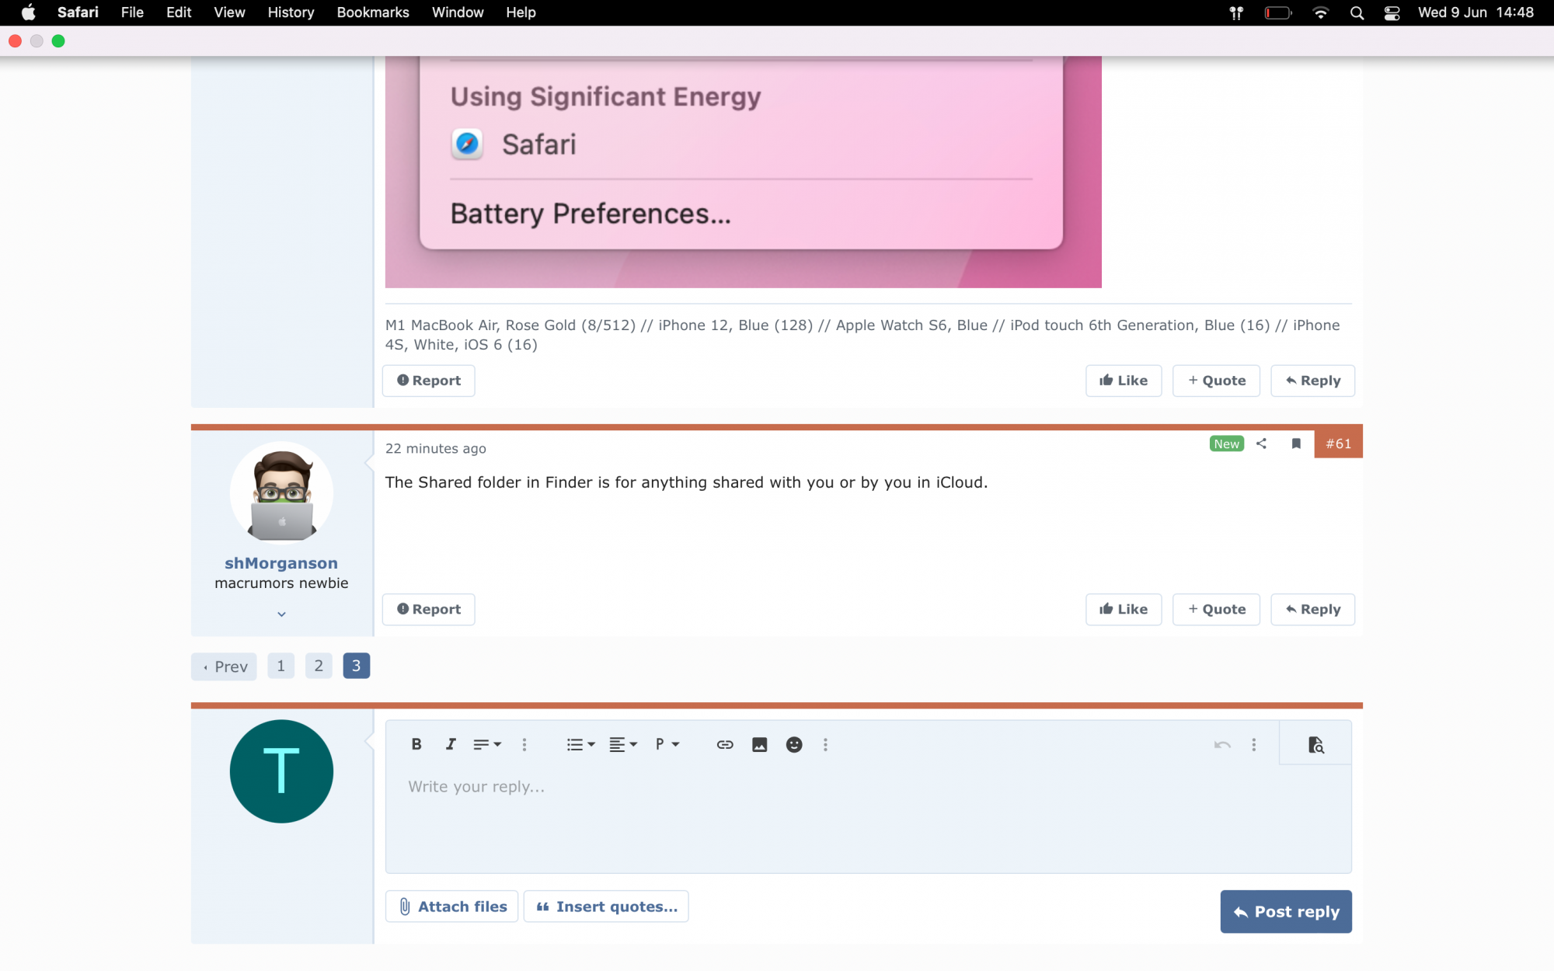
Task: Open macOS Control Center
Action: [1392, 12]
